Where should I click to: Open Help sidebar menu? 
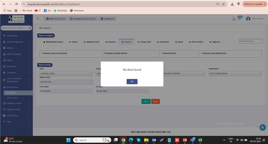[16, 122]
